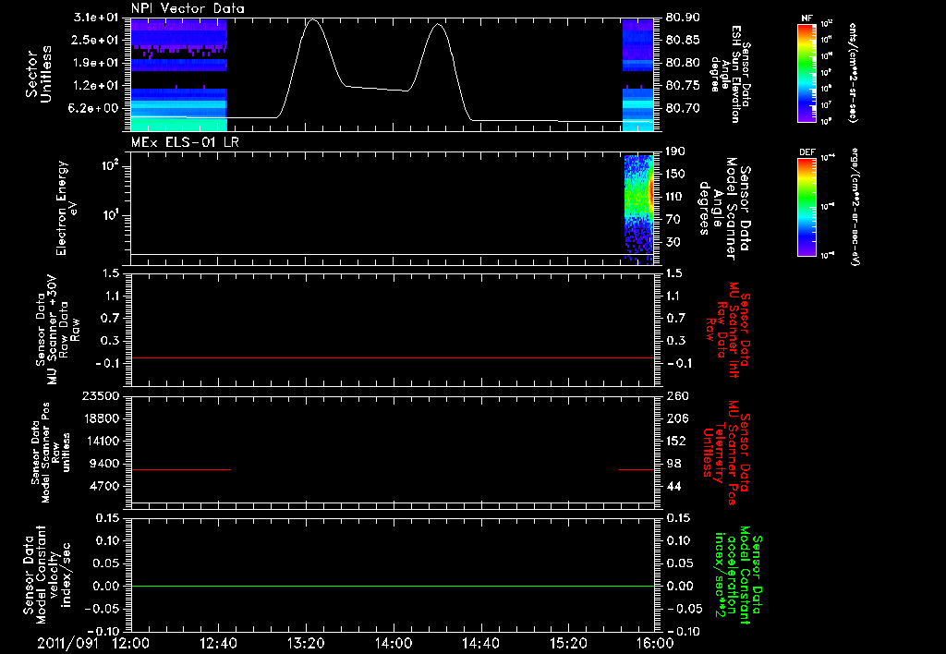
Task: Click the second peak of sun elevation curve
Action: [x=438, y=25]
